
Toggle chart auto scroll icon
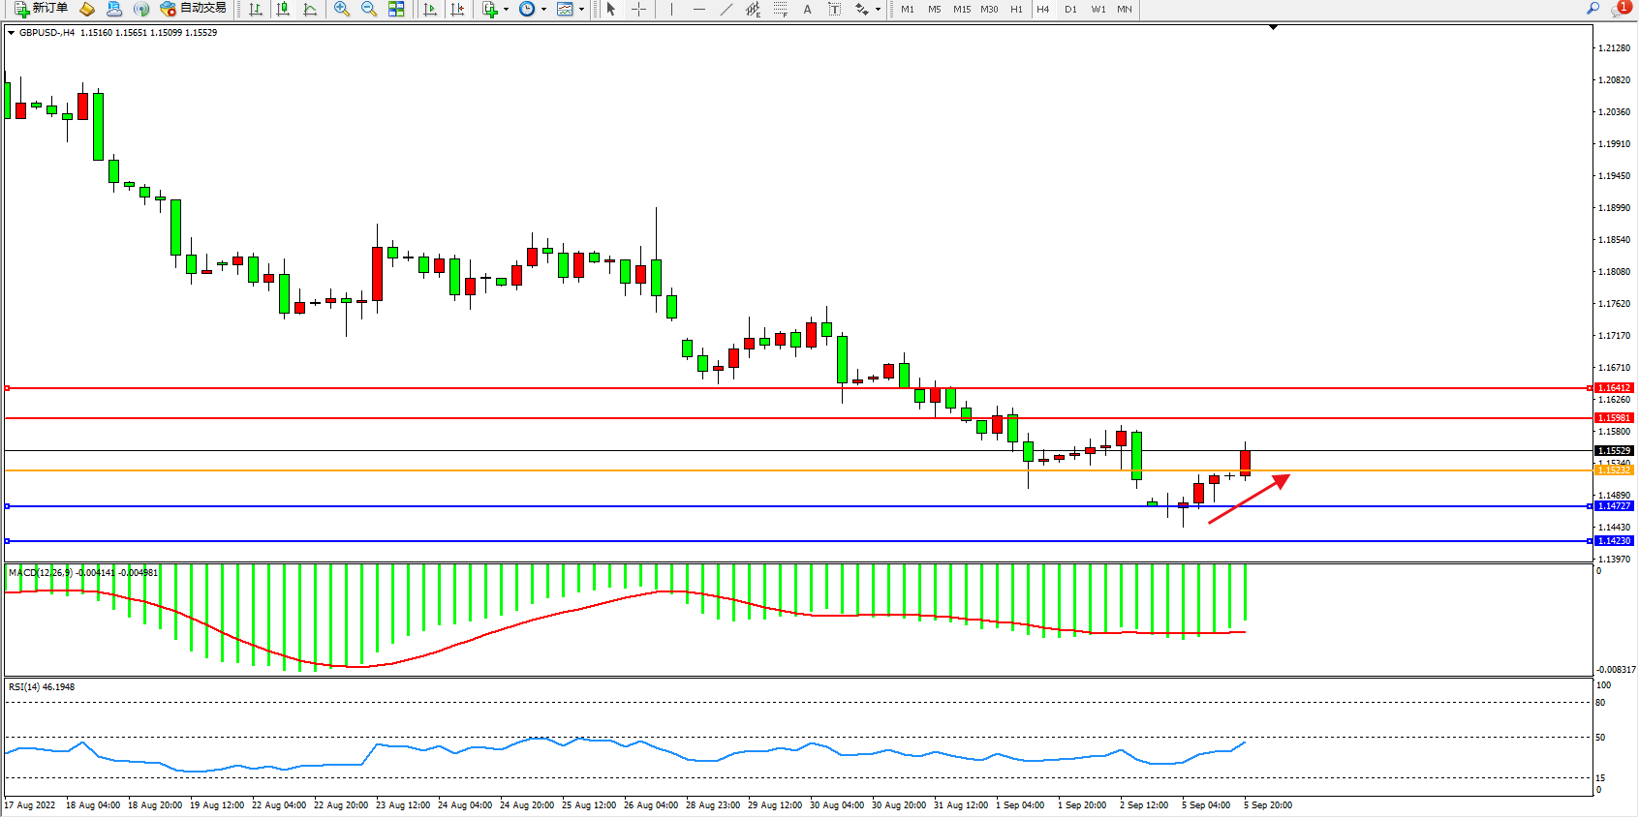tap(430, 9)
